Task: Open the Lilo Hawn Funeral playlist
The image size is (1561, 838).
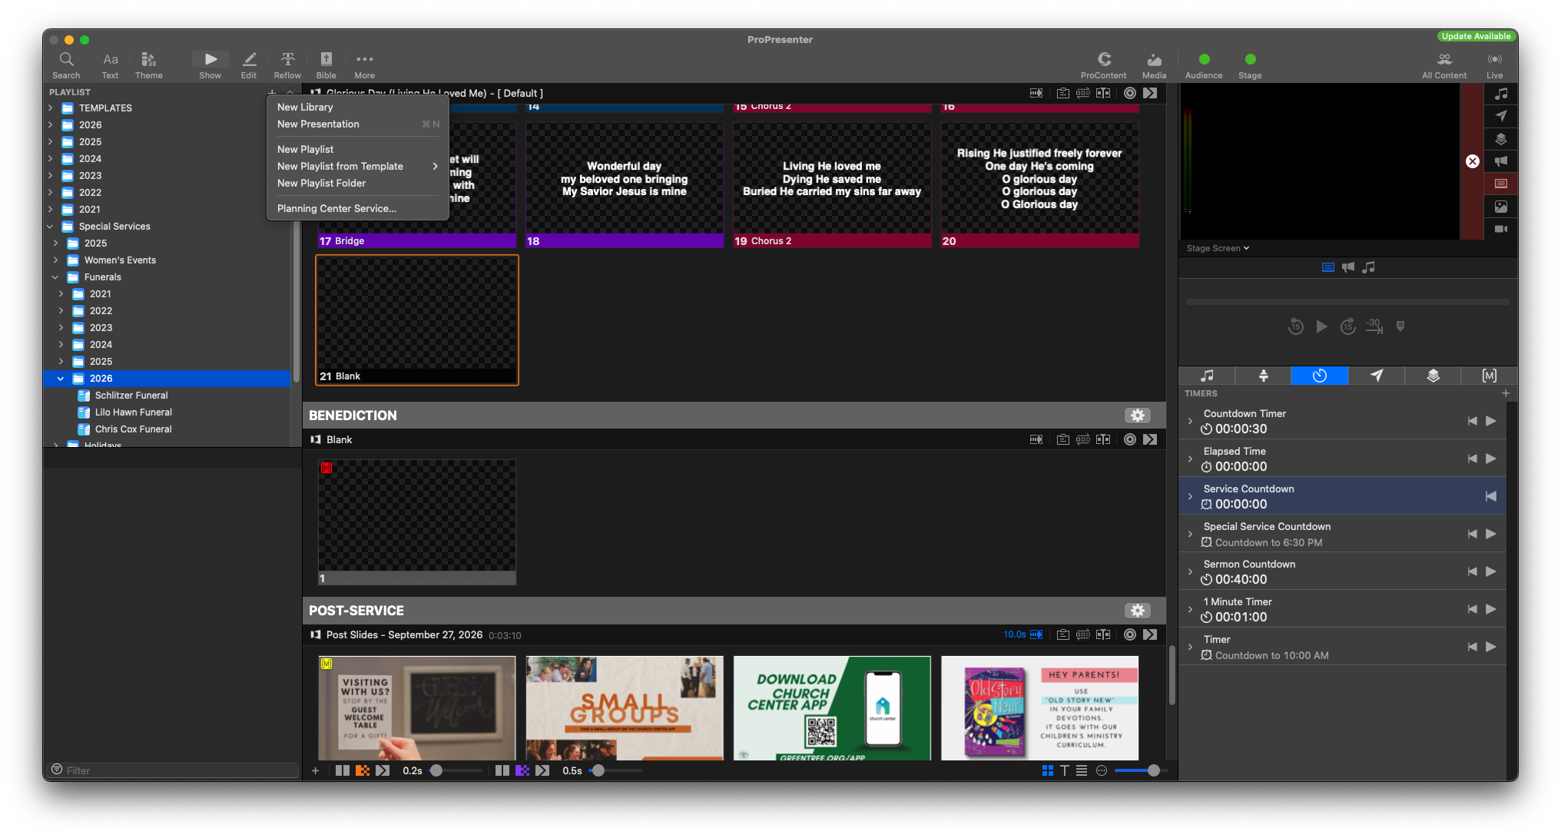Action: pyautogui.click(x=133, y=412)
